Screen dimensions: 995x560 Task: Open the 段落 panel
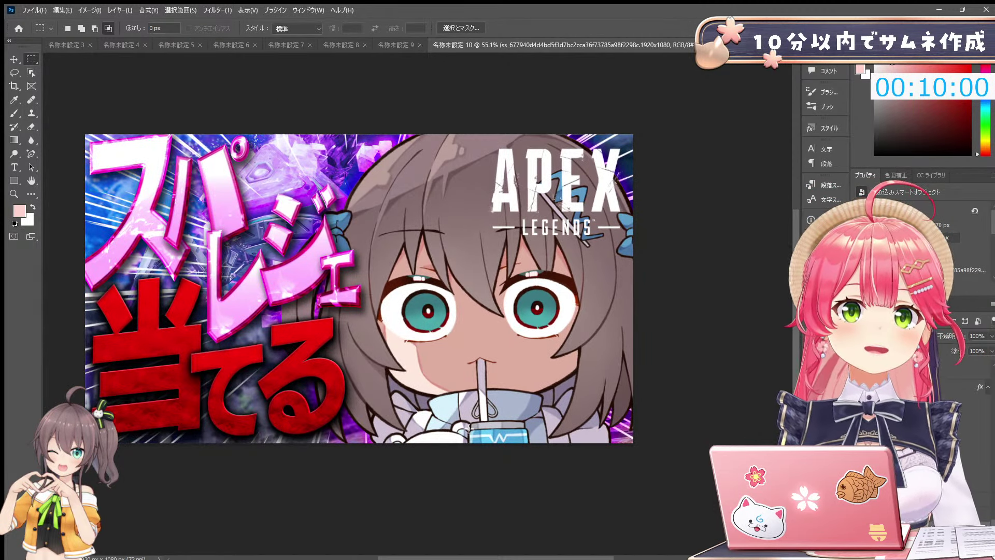(x=820, y=163)
